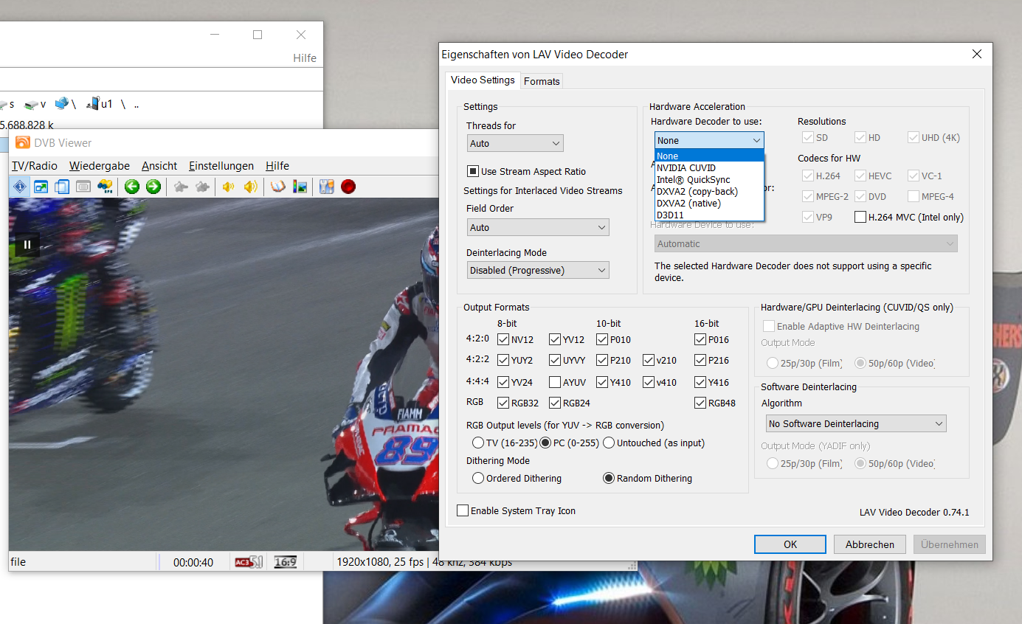The height and width of the screenshot is (624, 1022).
Task: Open the Wiedergabe menu
Action: [100, 166]
